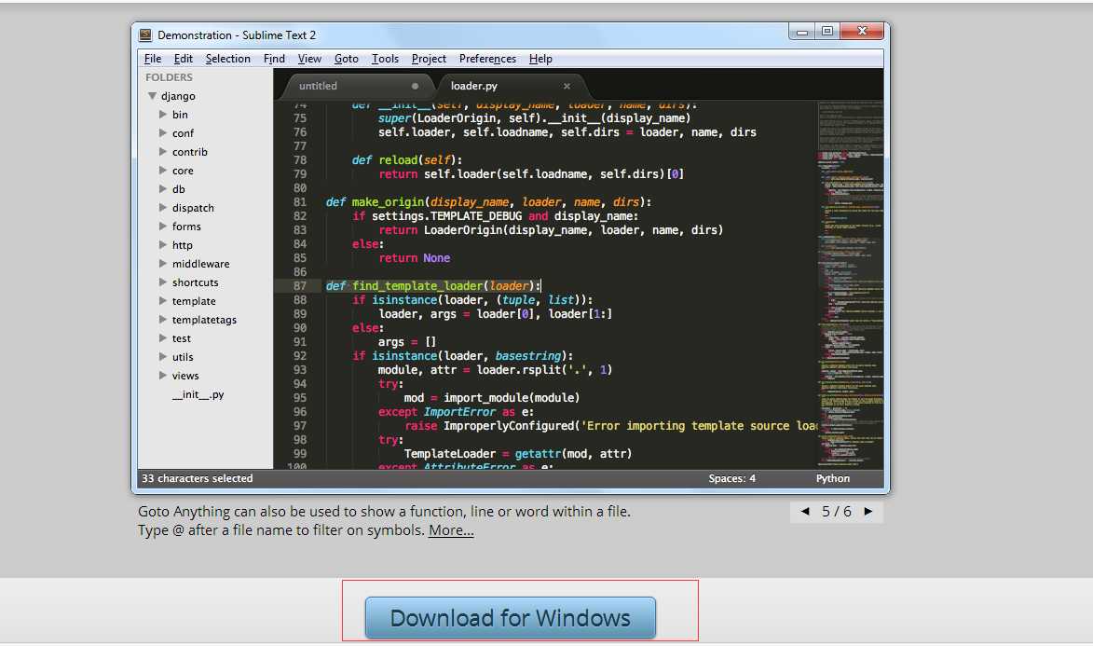Screen dimensions: 1093x646
Task: Click line number 87 in the gutter
Action: coord(300,286)
